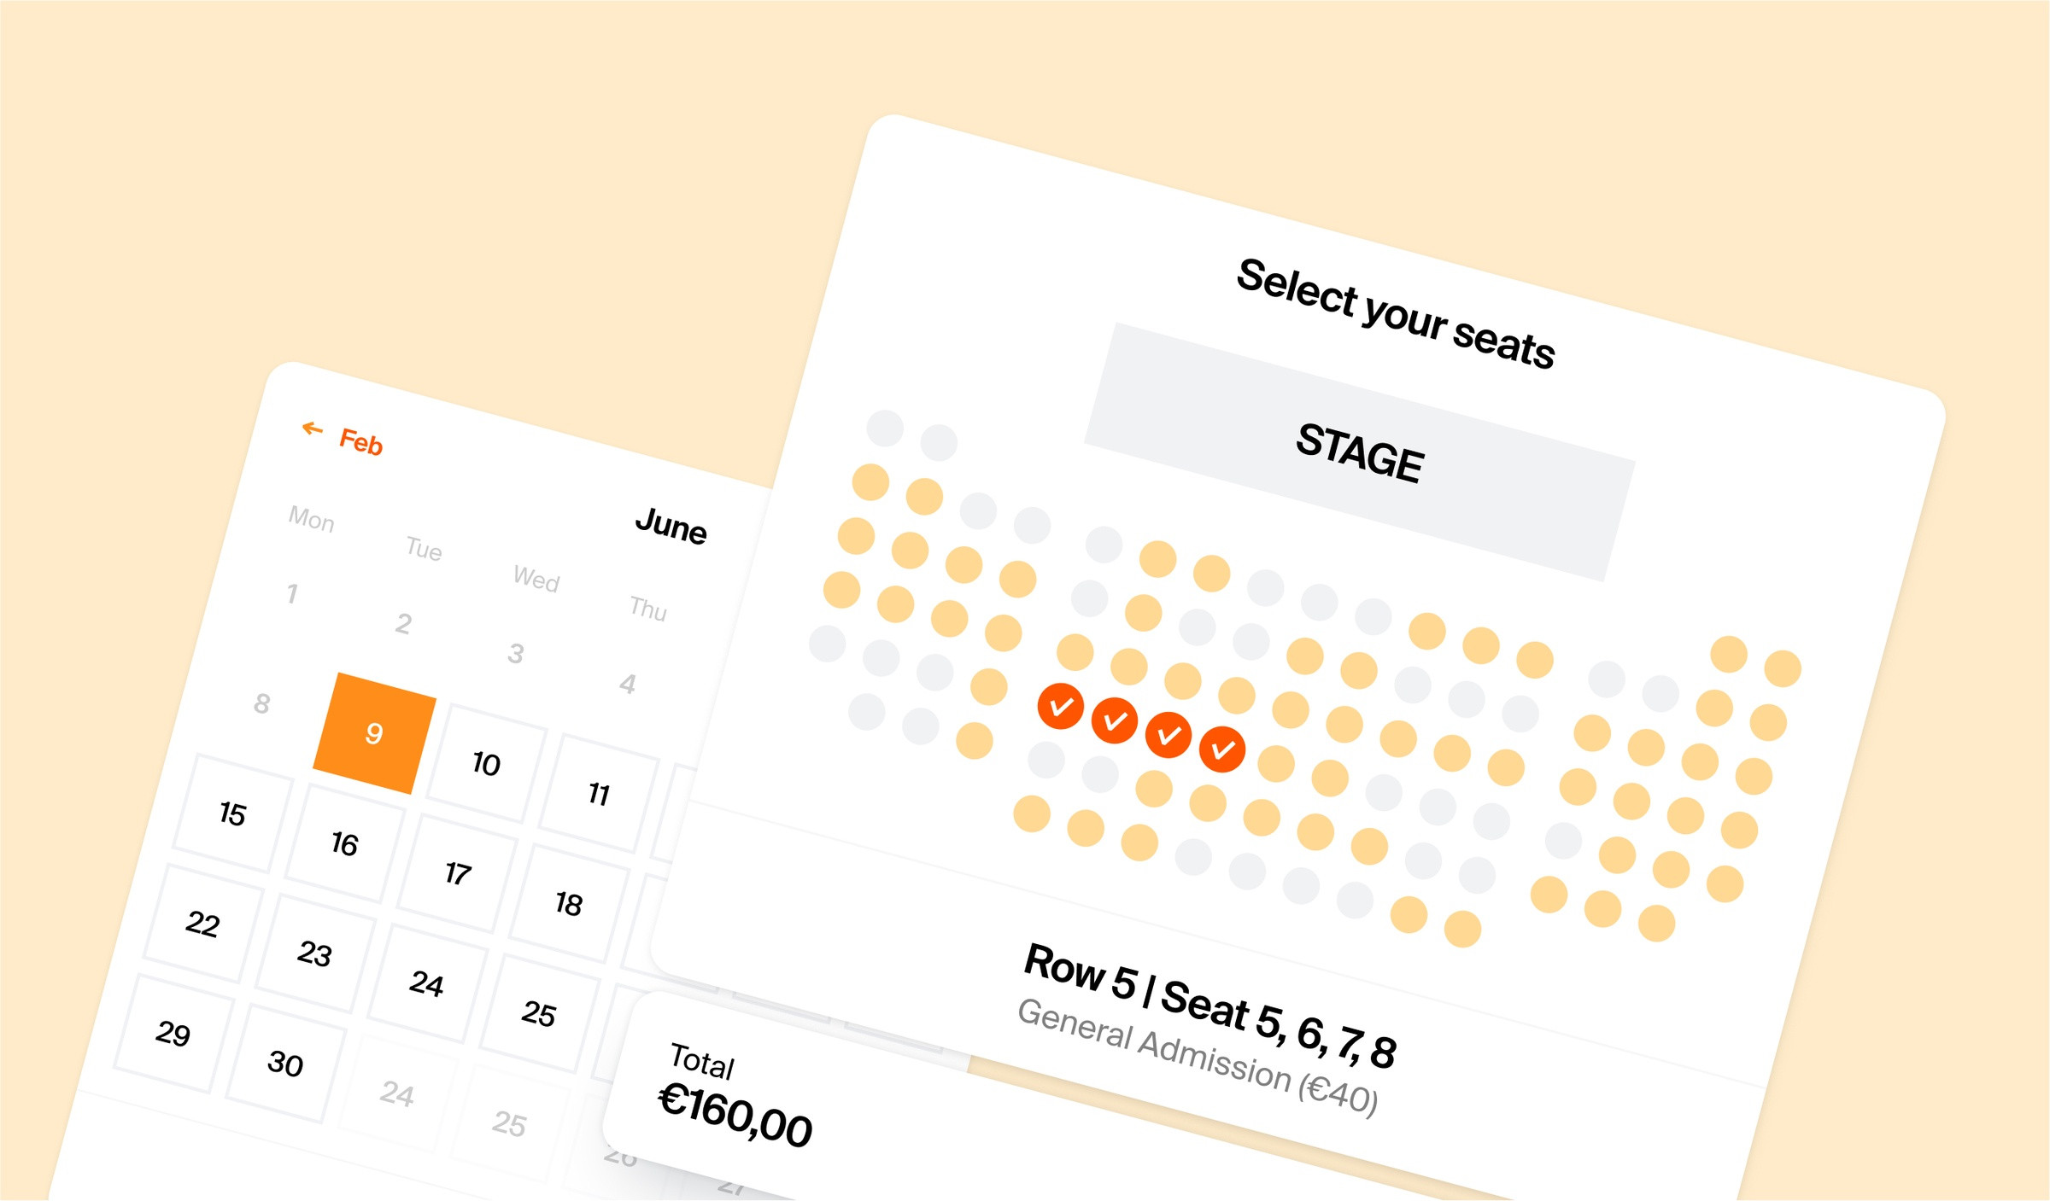Select the black 24 date cell
This screenshot has height=1201, width=2050.
pos(426,983)
